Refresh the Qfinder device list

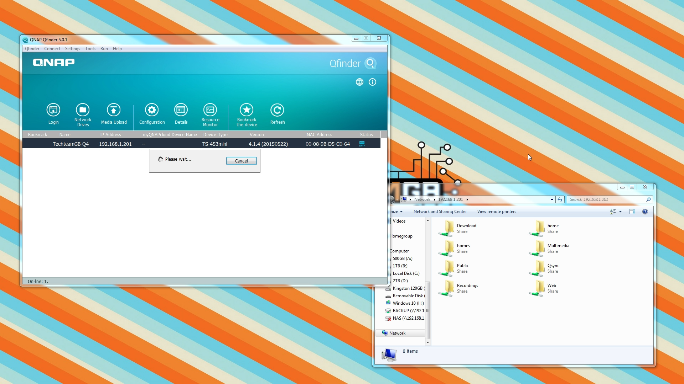(277, 110)
